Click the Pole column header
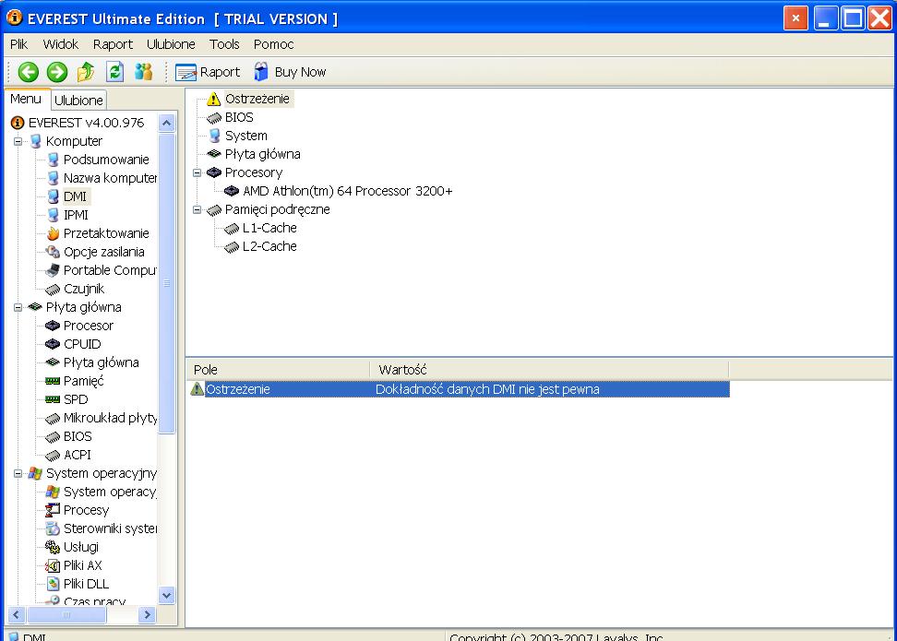This screenshot has height=641, width=897. click(x=278, y=370)
